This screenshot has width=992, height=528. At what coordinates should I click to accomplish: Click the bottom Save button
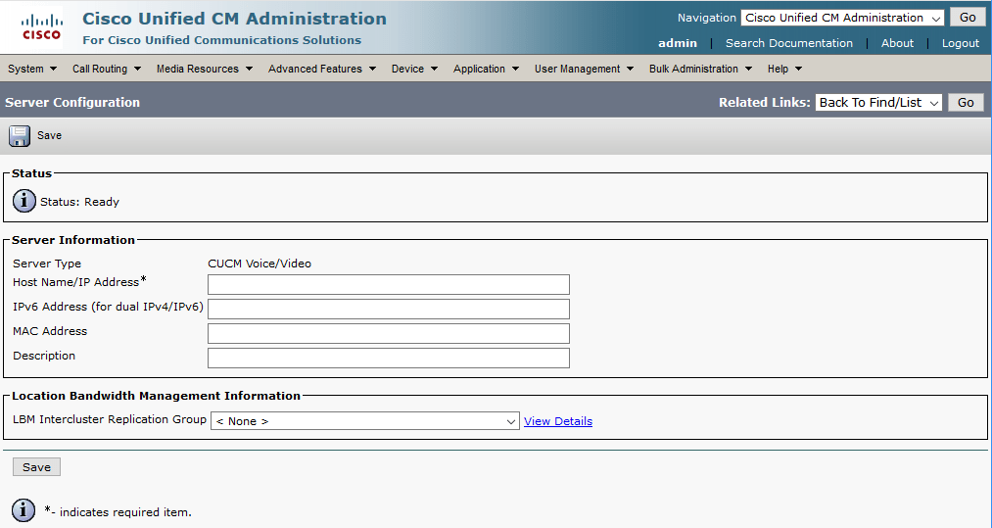point(36,467)
